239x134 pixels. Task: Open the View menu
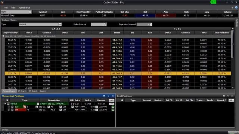point(13,7)
